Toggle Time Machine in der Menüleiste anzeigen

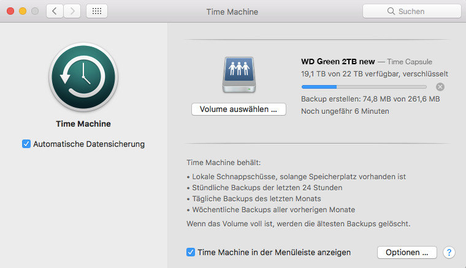[x=191, y=252]
